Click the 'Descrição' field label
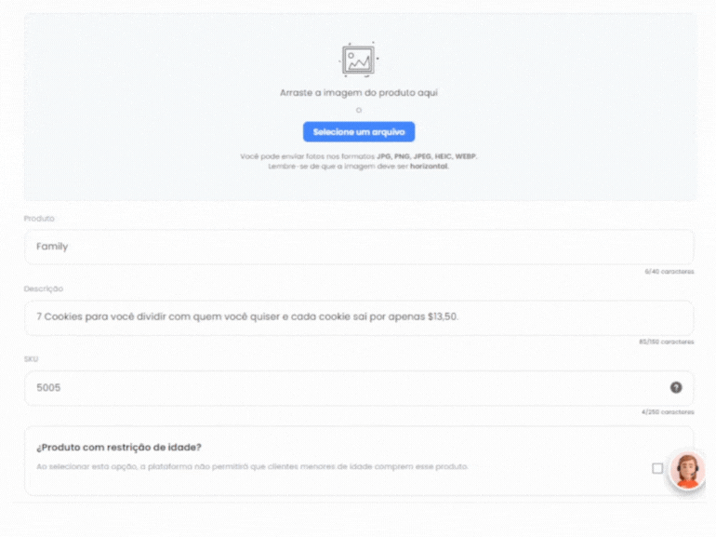The image size is (716, 537). pyautogui.click(x=44, y=289)
